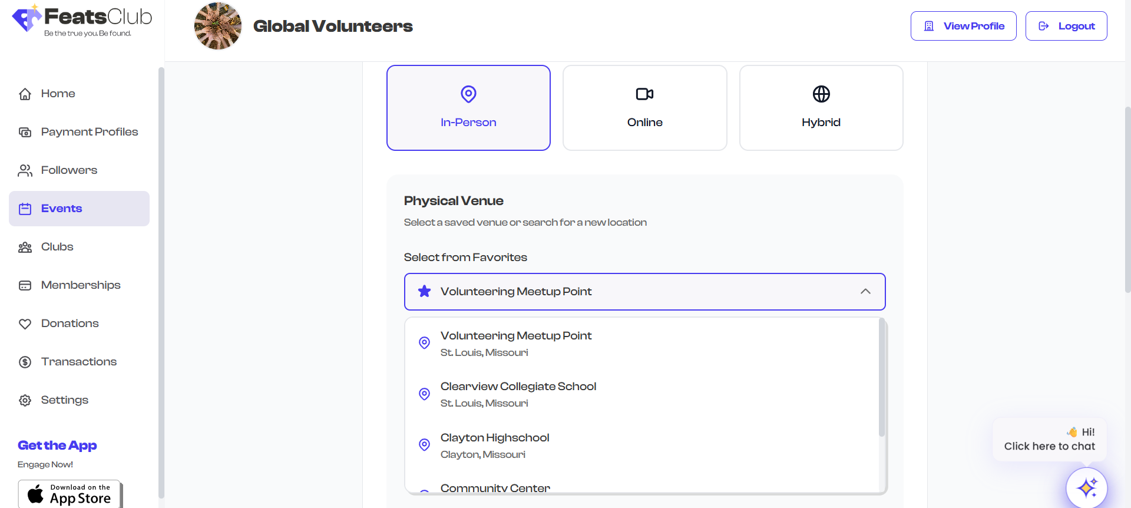This screenshot has height=508, width=1131.
Task: View Transactions page
Action: tap(79, 362)
